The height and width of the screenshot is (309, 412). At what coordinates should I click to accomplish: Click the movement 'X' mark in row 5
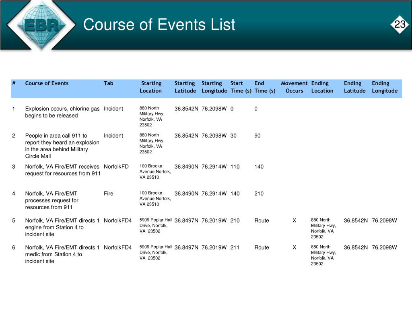tap(294, 220)
